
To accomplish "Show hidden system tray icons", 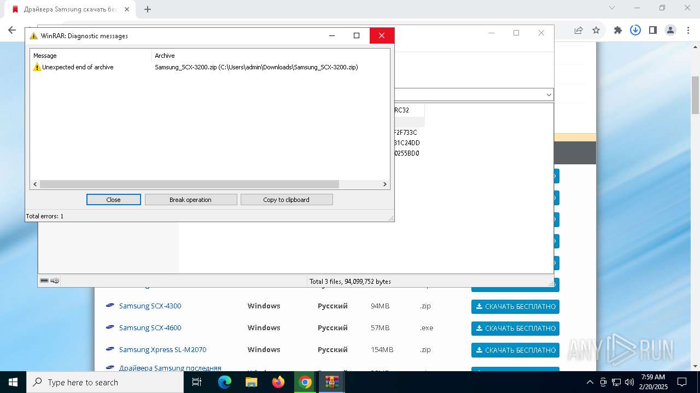I will click(x=590, y=382).
